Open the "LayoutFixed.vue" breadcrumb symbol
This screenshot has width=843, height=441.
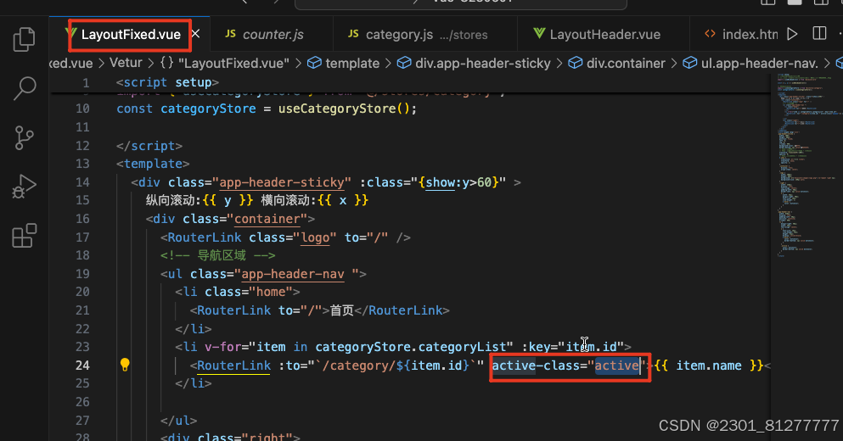coord(225,64)
